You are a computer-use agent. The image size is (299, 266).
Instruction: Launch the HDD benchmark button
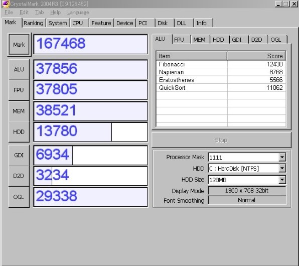tap(19, 131)
